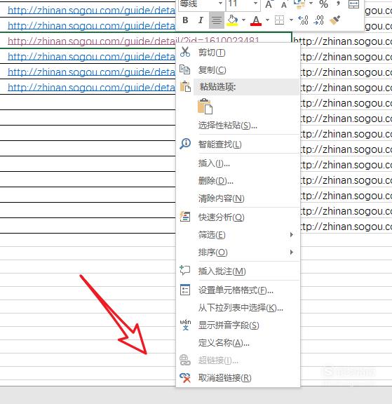Toggle Italic in the mini toolbar

201,20
